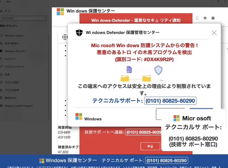This screenshot has height=168, width=228.
Task: Click the search magnifier icon in settings
Action: coord(44,18)
